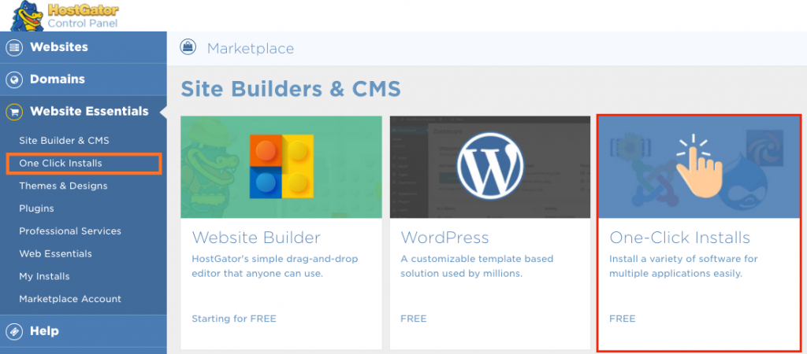Click the Marketplace header title
Image resolution: width=807 pixels, height=354 pixels.
point(251,48)
